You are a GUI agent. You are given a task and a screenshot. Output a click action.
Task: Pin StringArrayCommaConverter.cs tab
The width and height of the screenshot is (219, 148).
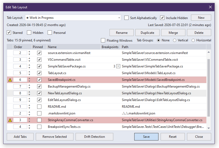pos(39,120)
